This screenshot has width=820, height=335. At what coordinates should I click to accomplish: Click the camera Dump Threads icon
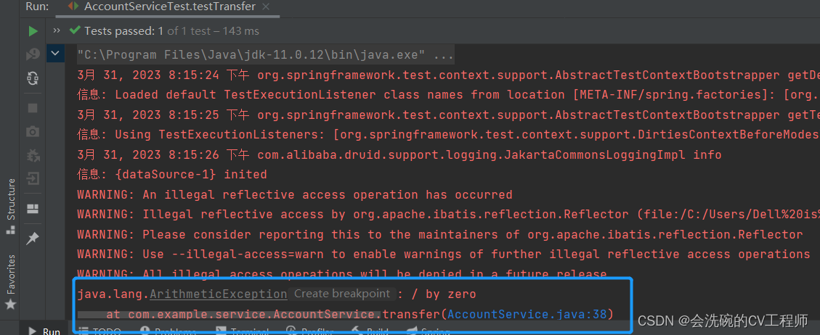coord(33,131)
